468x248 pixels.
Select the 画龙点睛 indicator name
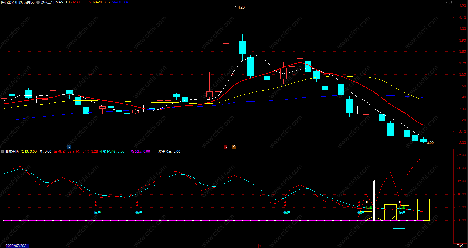point(12,151)
